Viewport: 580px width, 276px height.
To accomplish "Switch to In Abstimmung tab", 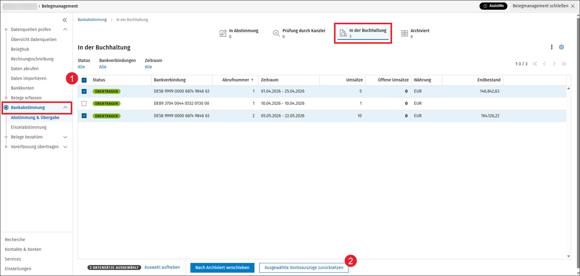I will (x=239, y=33).
